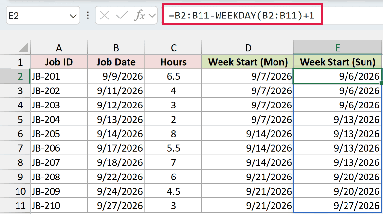This screenshot has width=383, height=214.
Task: Select row 2 header
Action: coord(15,76)
